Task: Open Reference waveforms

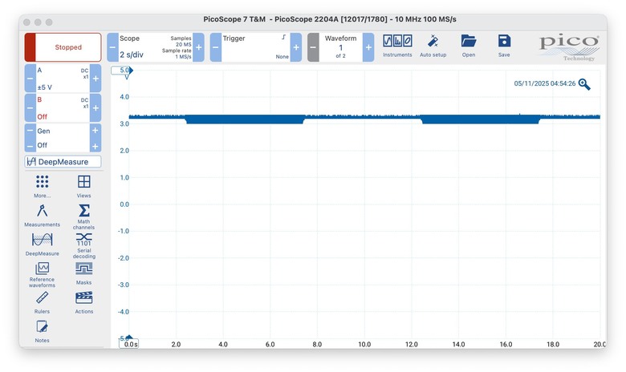Action: (x=42, y=275)
